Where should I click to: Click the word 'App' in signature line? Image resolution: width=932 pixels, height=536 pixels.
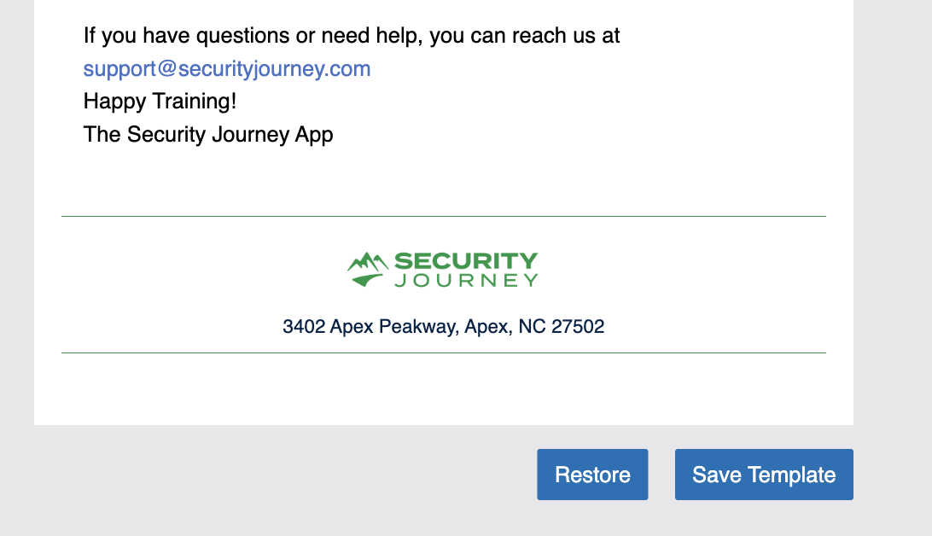pyautogui.click(x=313, y=134)
